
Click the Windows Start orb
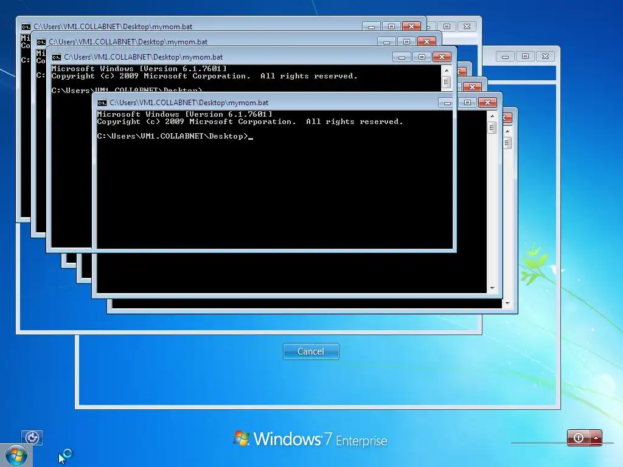pyautogui.click(x=16, y=455)
